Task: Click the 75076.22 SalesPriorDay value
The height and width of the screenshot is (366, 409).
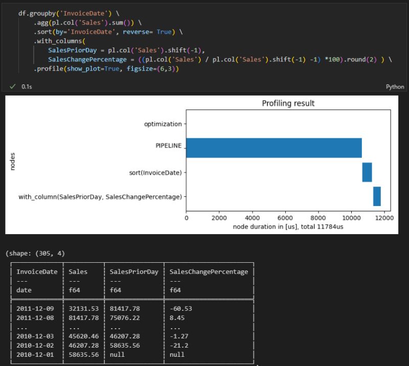Action: tap(125, 318)
